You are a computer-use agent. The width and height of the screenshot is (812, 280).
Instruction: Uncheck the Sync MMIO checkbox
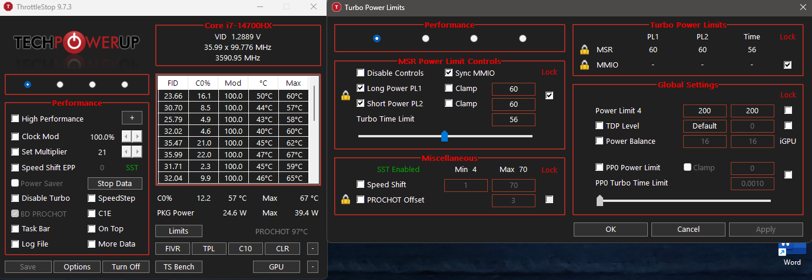tap(449, 73)
